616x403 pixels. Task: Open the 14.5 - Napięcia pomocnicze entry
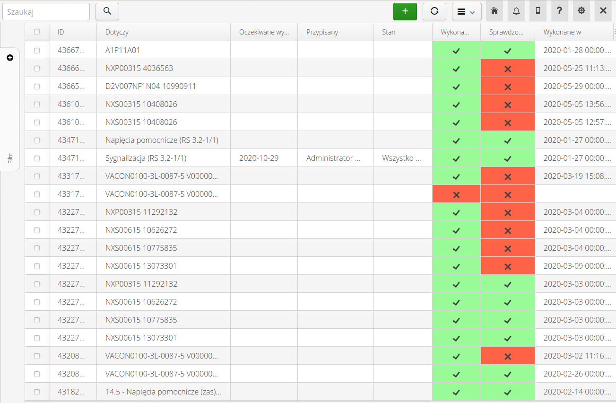(x=163, y=392)
